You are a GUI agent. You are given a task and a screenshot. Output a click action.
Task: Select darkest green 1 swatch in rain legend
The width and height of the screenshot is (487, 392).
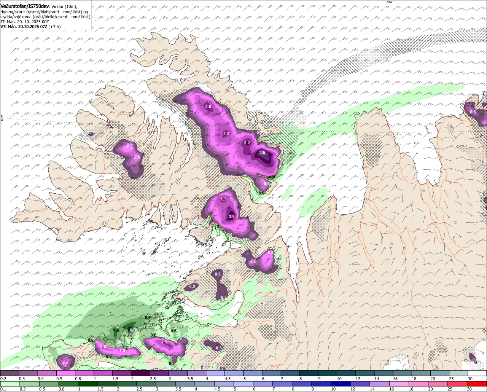88,384
